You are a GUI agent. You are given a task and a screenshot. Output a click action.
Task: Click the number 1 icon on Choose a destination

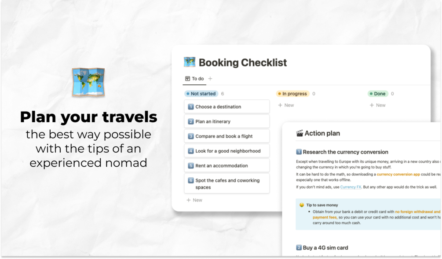coord(191,107)
